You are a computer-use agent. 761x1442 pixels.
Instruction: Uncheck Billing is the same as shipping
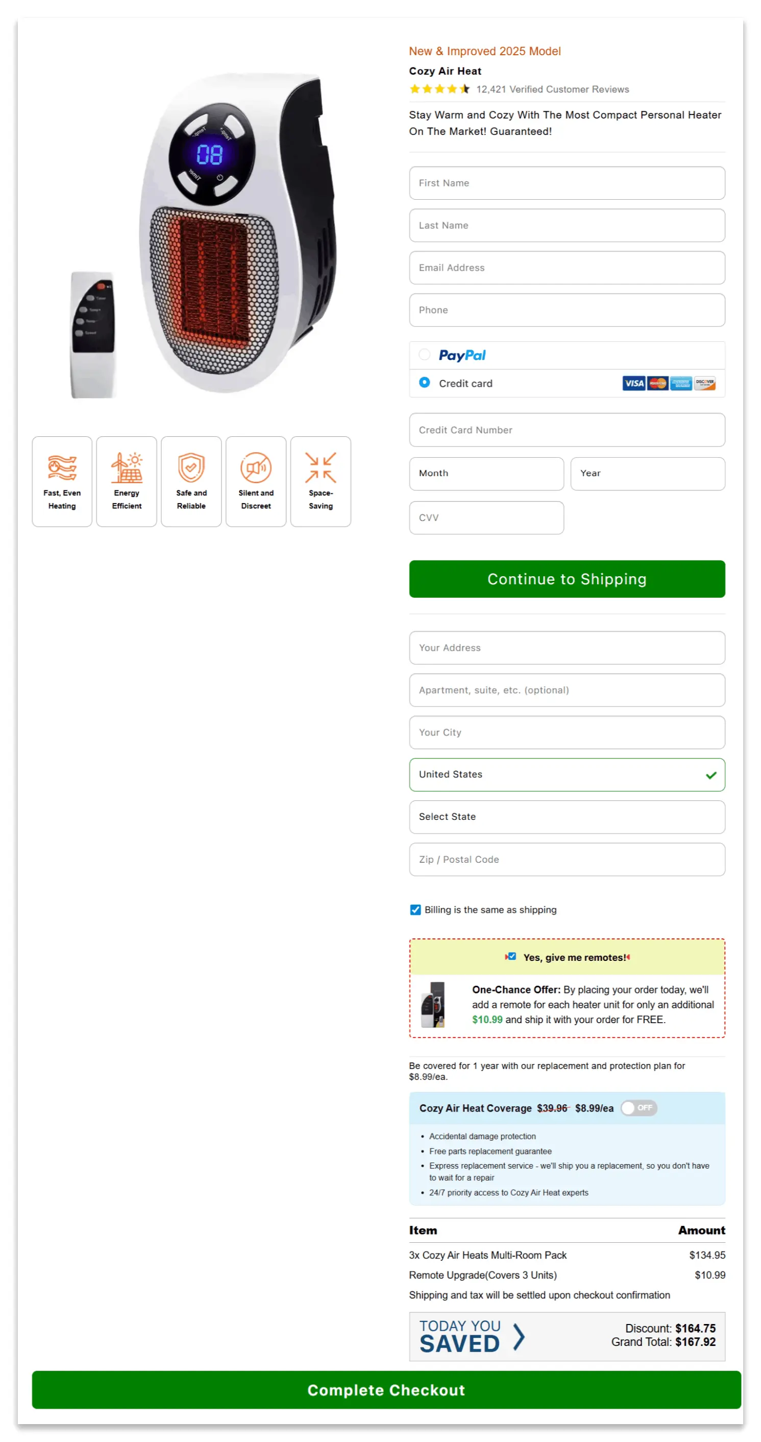[415, 910]
